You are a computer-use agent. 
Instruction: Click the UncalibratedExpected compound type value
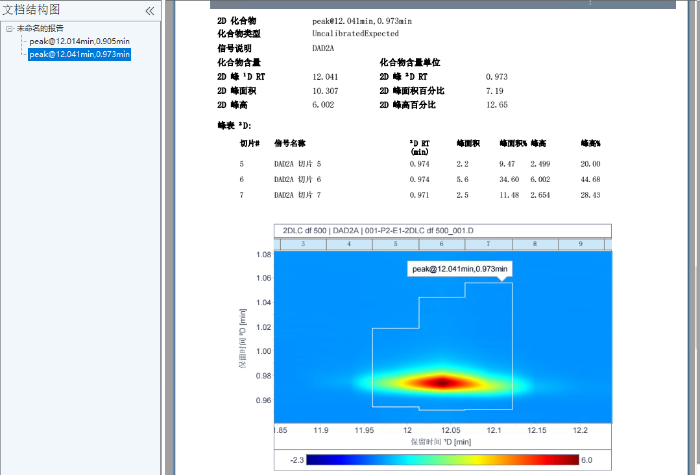[x=356, y=34]
